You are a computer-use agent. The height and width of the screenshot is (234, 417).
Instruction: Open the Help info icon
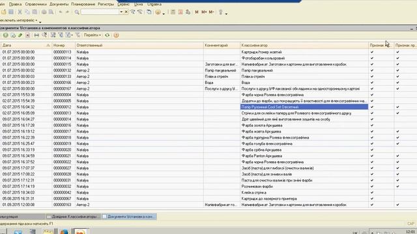tap(158, 12)
